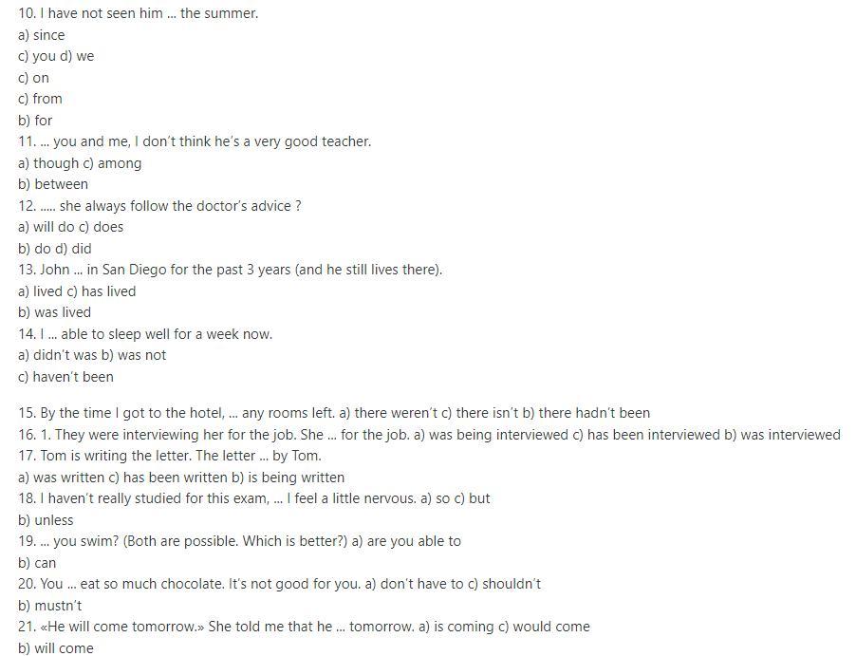Select 'b) can' answer
The image size is (856, 656).
click(37, 563)
